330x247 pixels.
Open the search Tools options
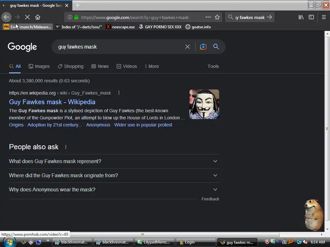(x=213, y=66)
